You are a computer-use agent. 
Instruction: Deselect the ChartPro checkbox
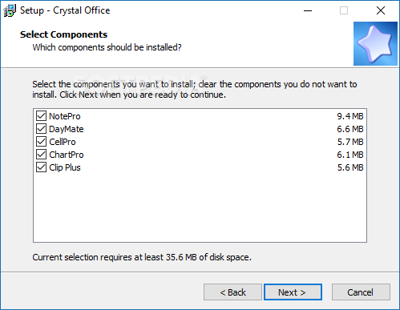(41, 155)
